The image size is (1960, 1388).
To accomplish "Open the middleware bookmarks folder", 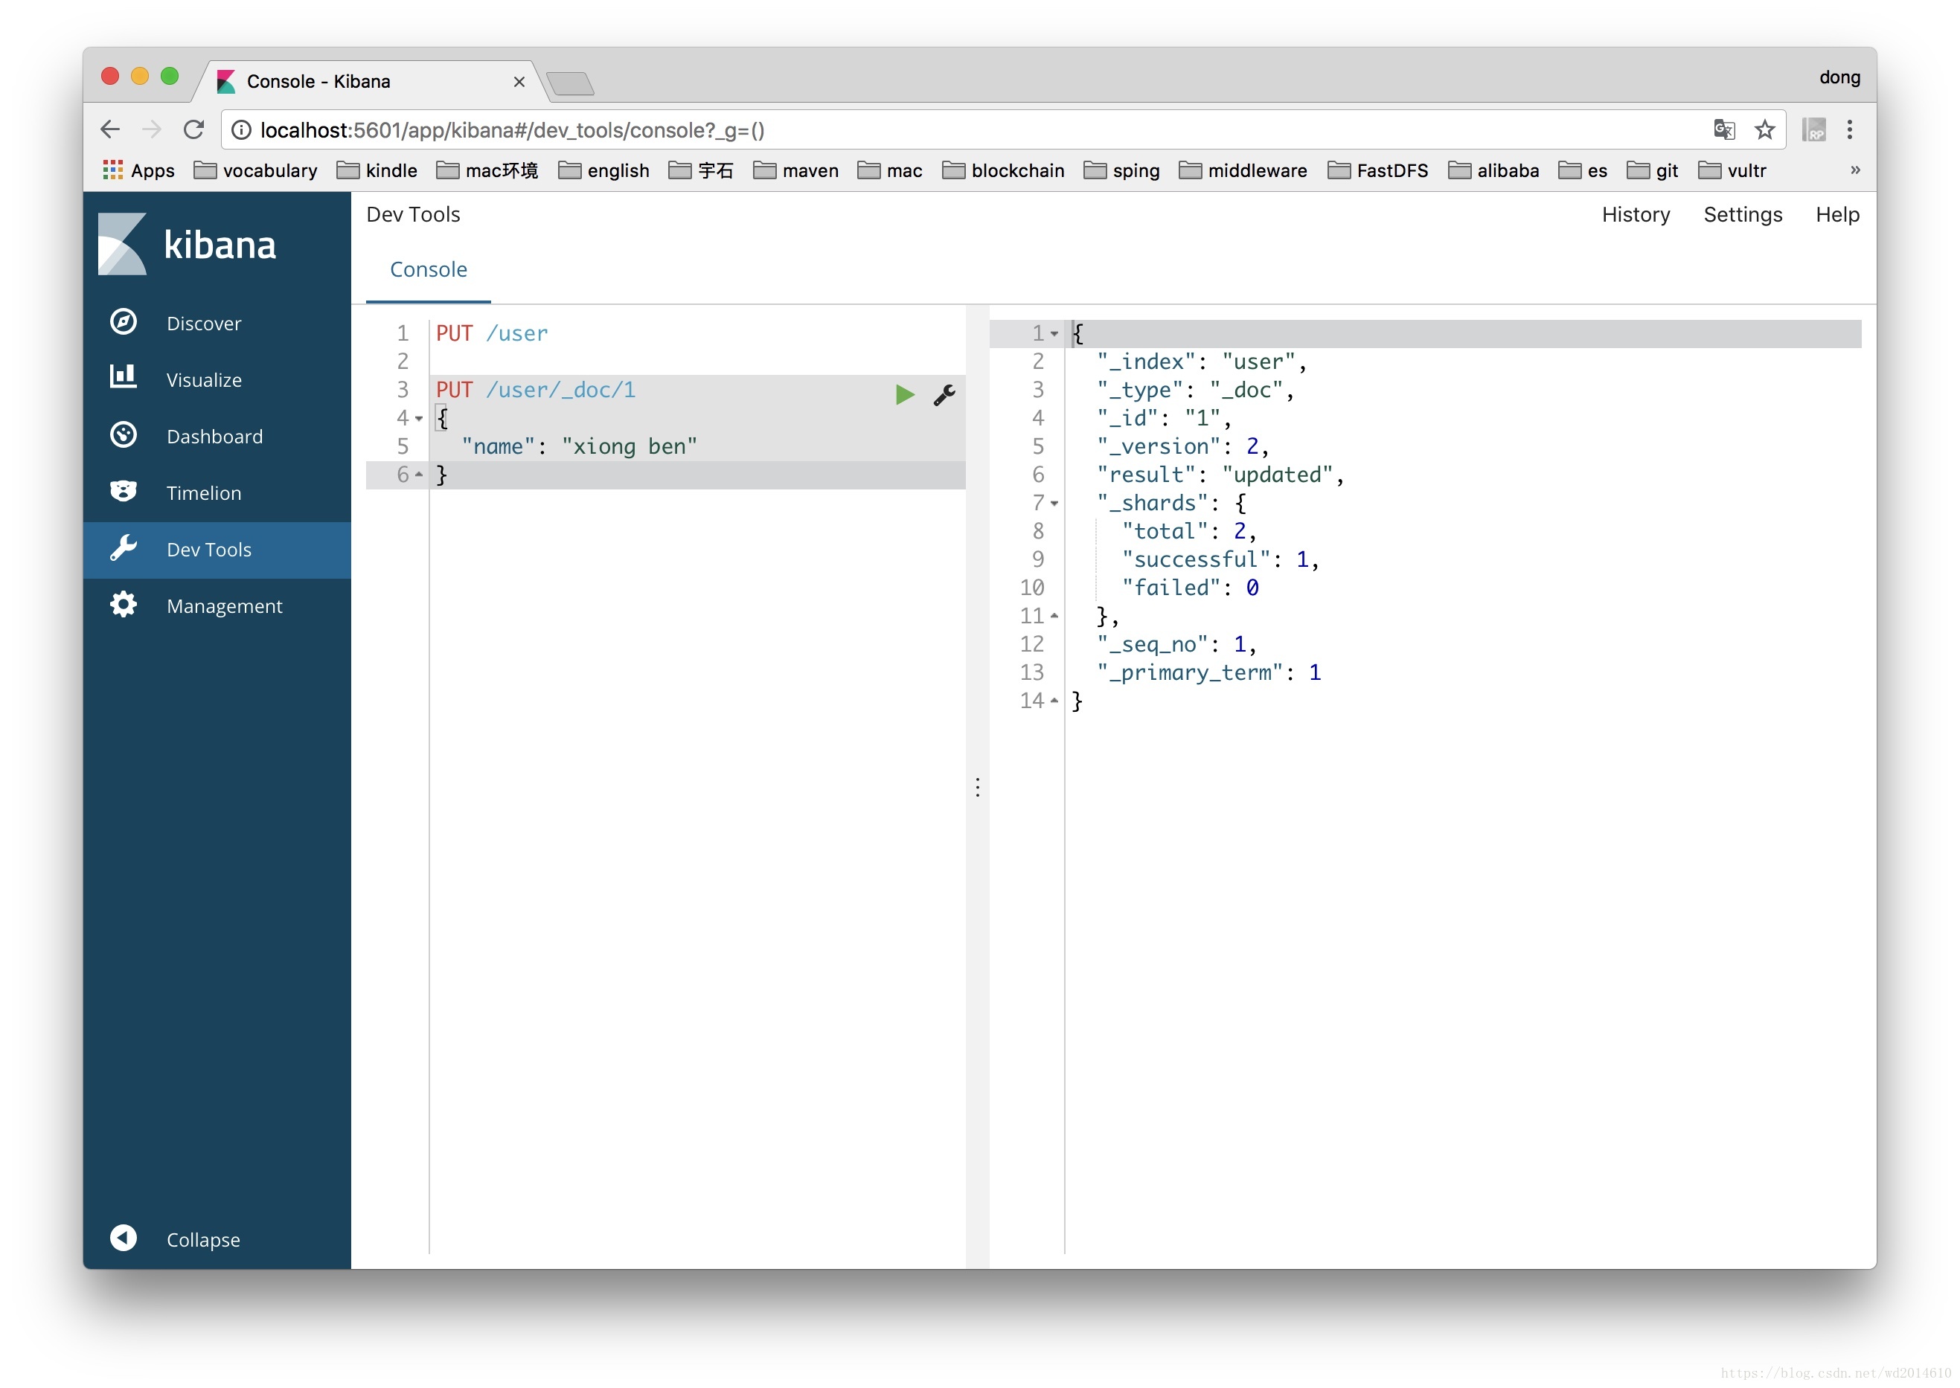I will (x=1243, y=170).
